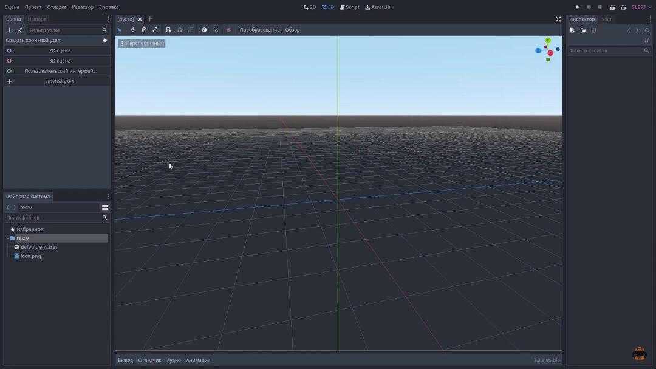Open the Перспективный viewport menu
The image size is (656, 369).
pos(142,44)
